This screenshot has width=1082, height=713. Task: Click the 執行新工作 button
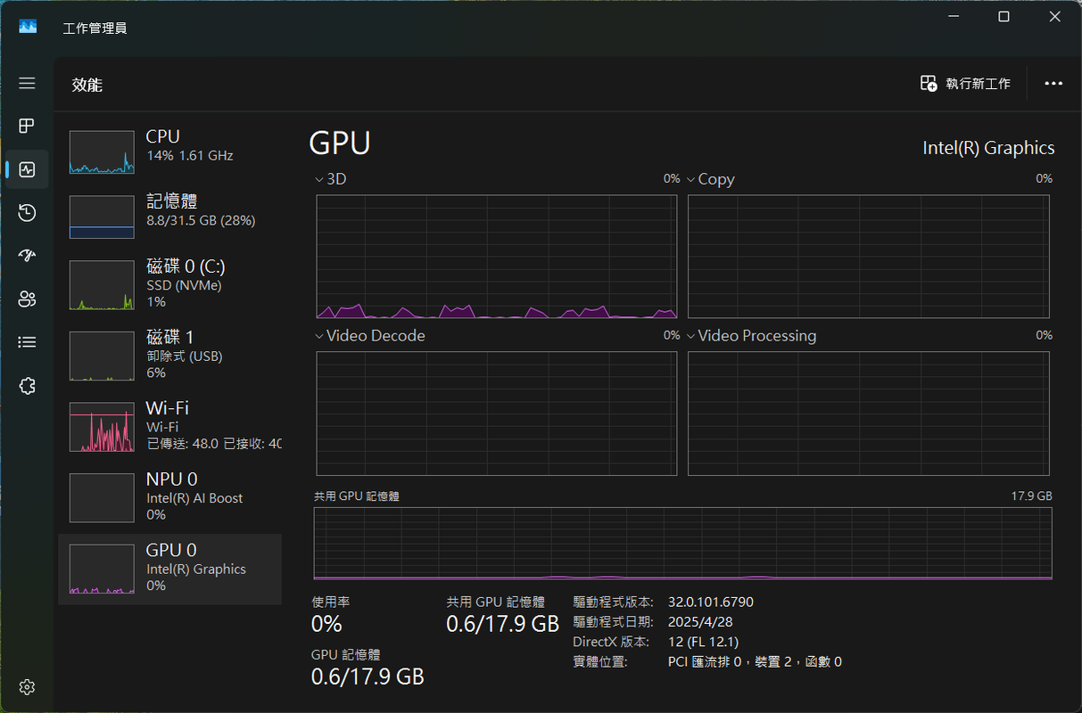click(x=965, y=83)
